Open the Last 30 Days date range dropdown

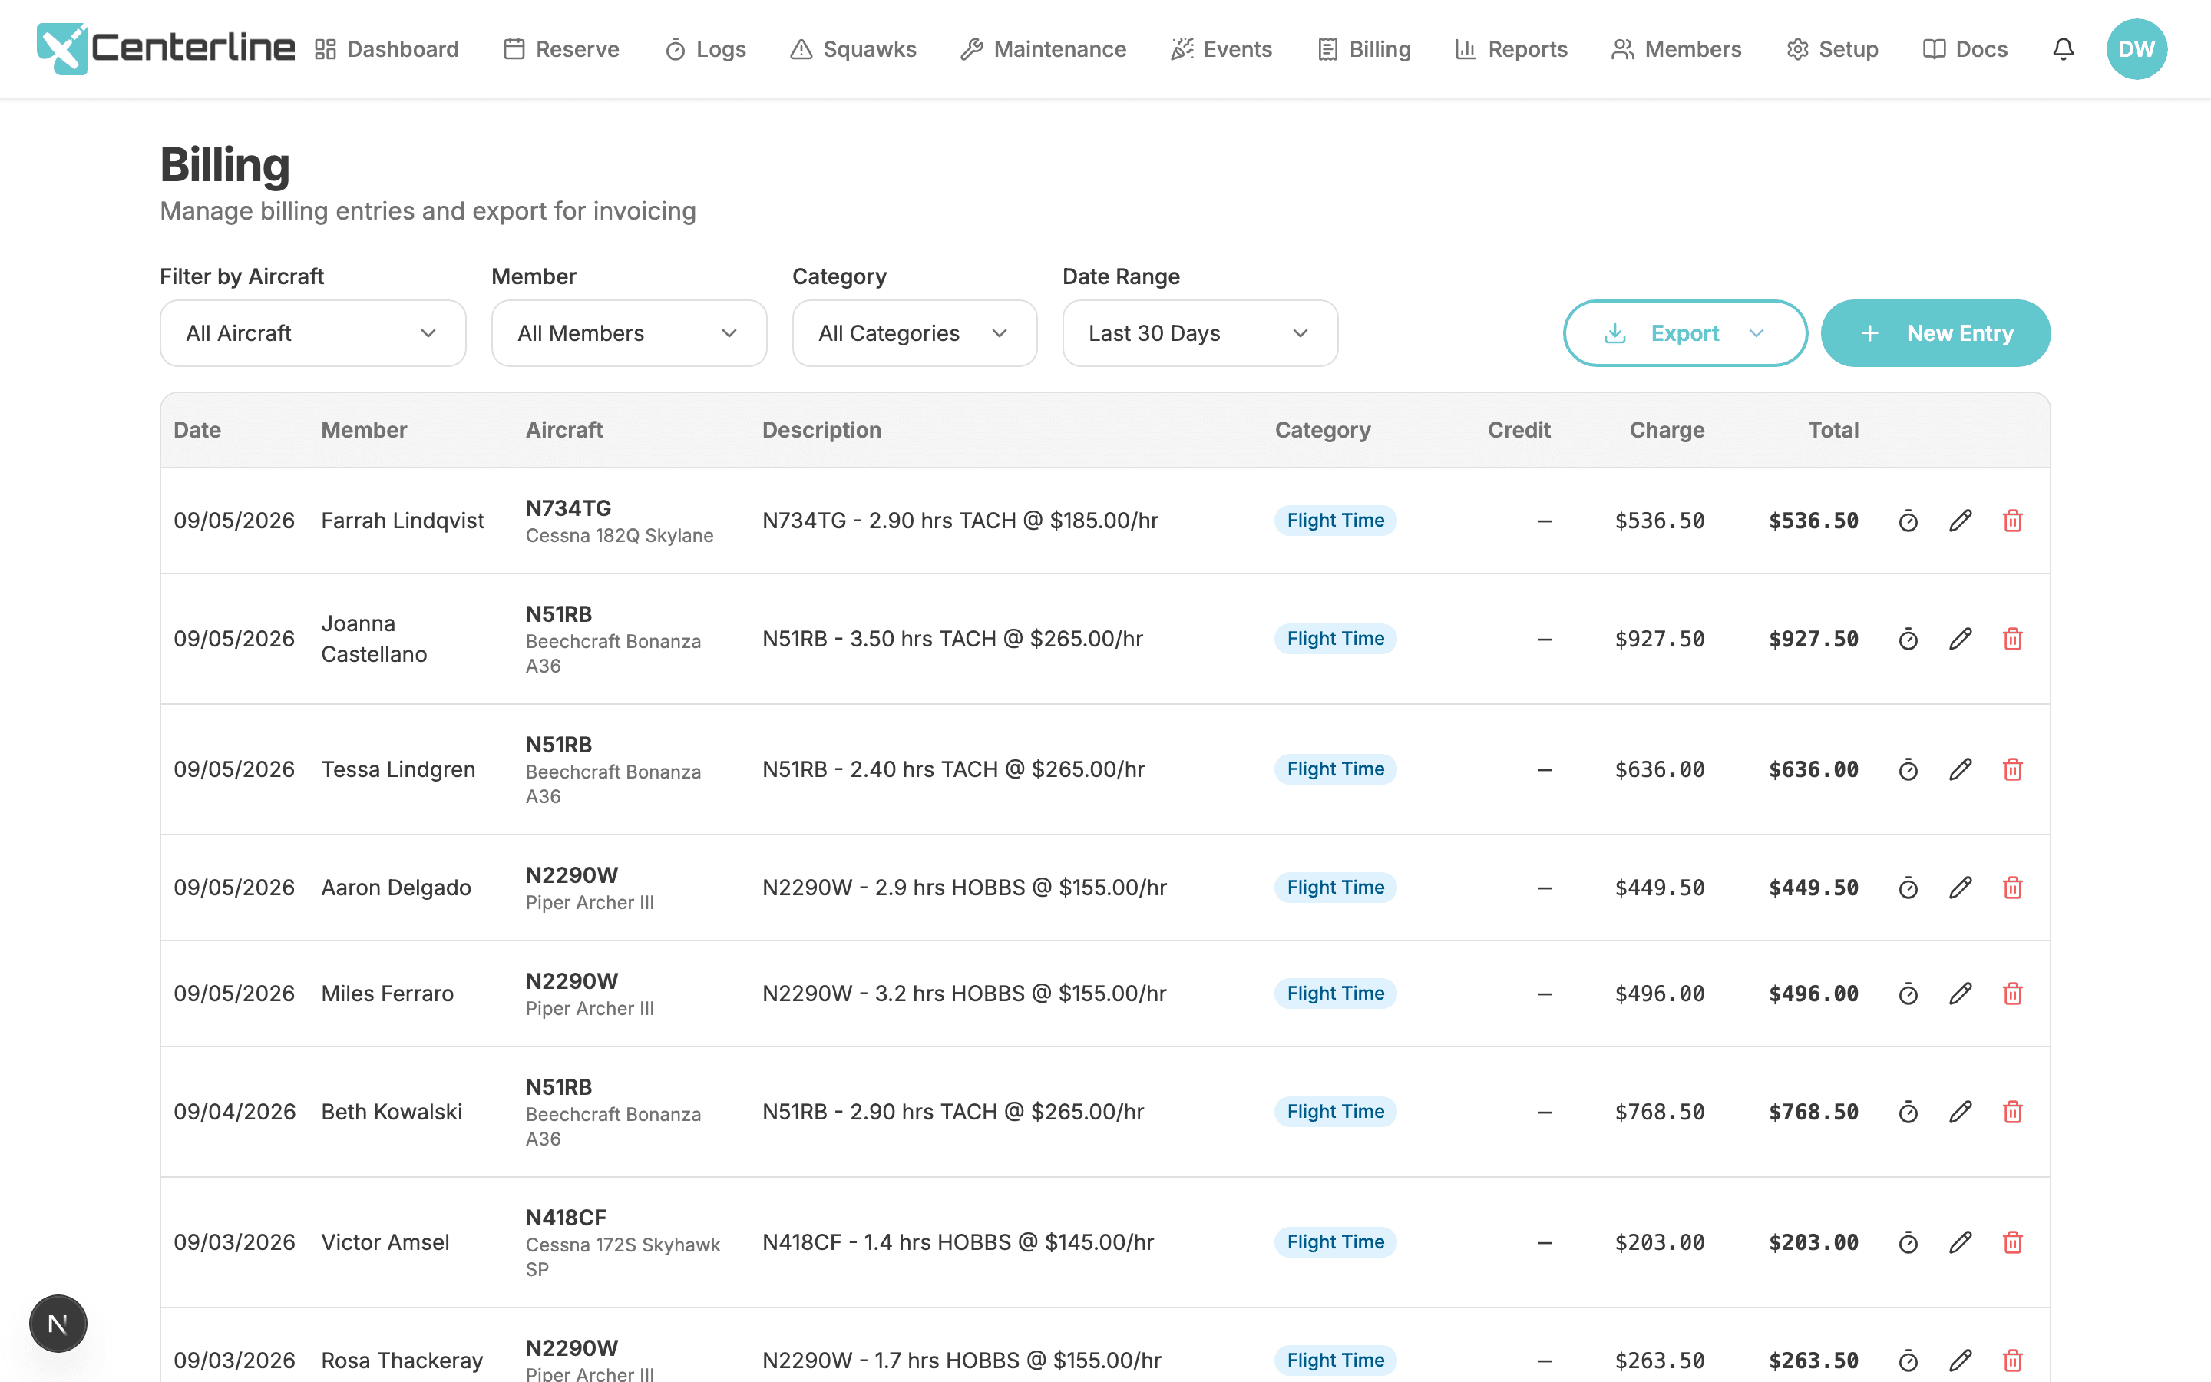[1200, 334]
